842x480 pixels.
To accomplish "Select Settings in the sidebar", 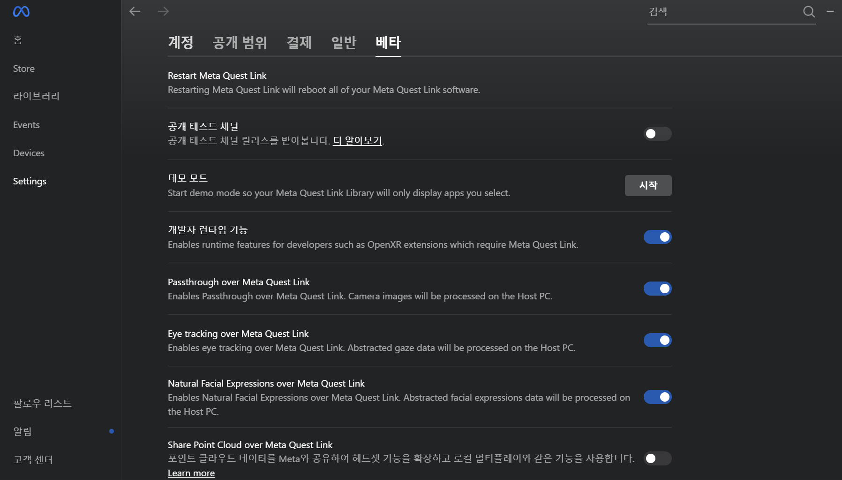I will (x=30, y=181).
